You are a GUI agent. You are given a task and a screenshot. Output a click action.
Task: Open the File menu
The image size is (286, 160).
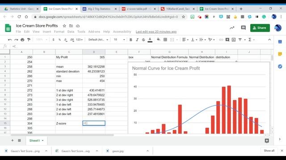click(x=18, y=32)
